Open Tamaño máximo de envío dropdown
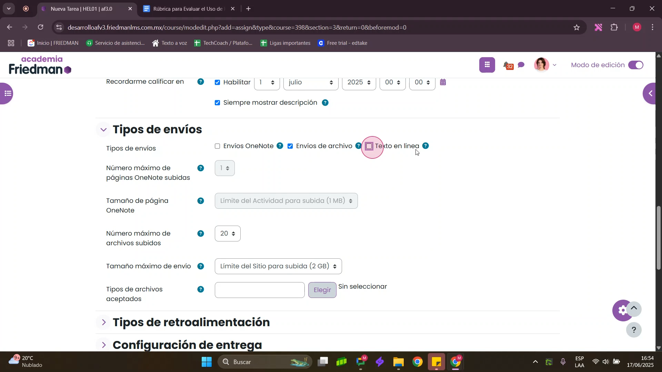Image resolution: width=662 pixels, height=372 pixels. (278, 267)
